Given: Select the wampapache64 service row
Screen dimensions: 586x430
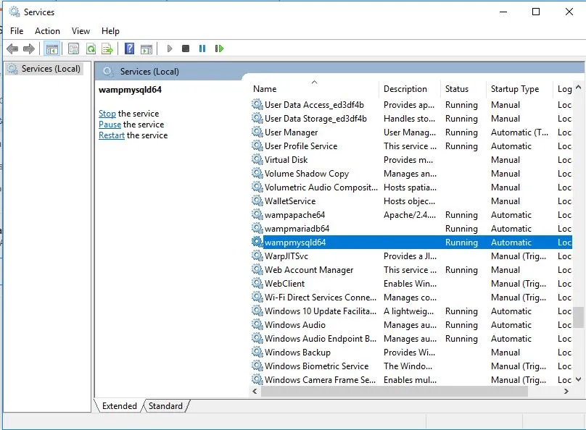Looking at the screenshot, I should point(294,215).
